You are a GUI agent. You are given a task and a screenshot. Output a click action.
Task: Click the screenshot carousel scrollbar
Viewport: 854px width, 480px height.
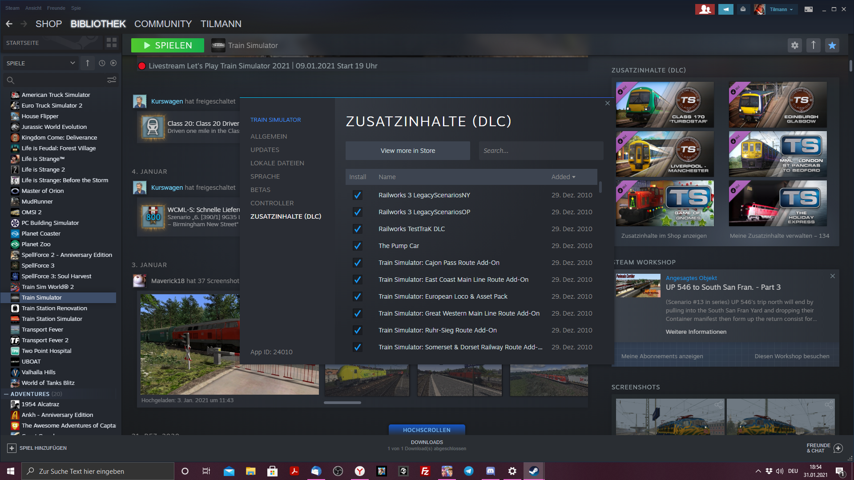point(342,403)
